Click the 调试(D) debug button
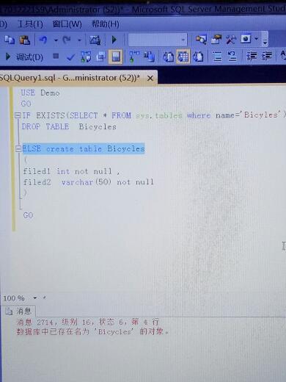The width and height of the screenshot is (286, 382). (x=24, y=57)
